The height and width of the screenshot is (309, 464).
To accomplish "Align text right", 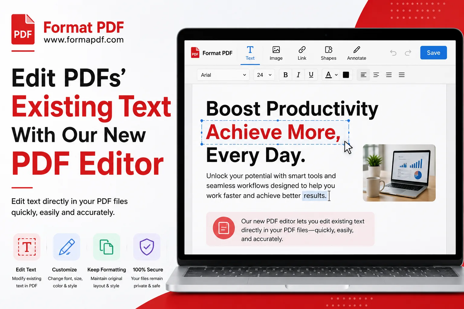I will tap(389, 75).
